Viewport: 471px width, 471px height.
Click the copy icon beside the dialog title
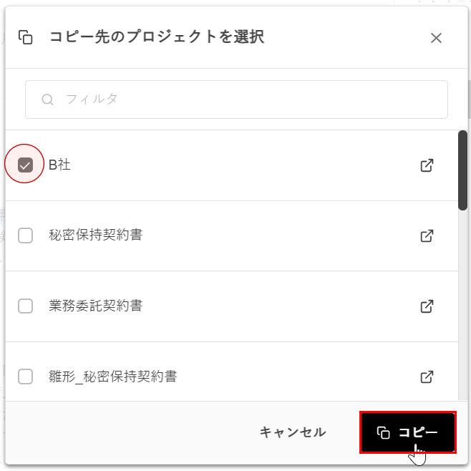pos(26,37)
